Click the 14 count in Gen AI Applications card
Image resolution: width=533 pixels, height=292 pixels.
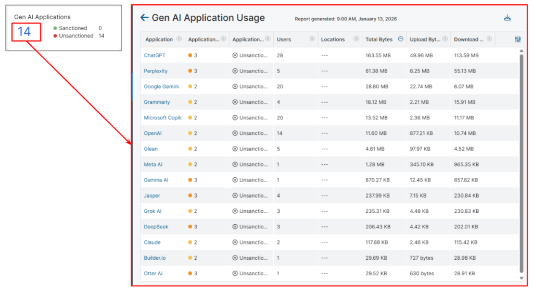[24, 32]
